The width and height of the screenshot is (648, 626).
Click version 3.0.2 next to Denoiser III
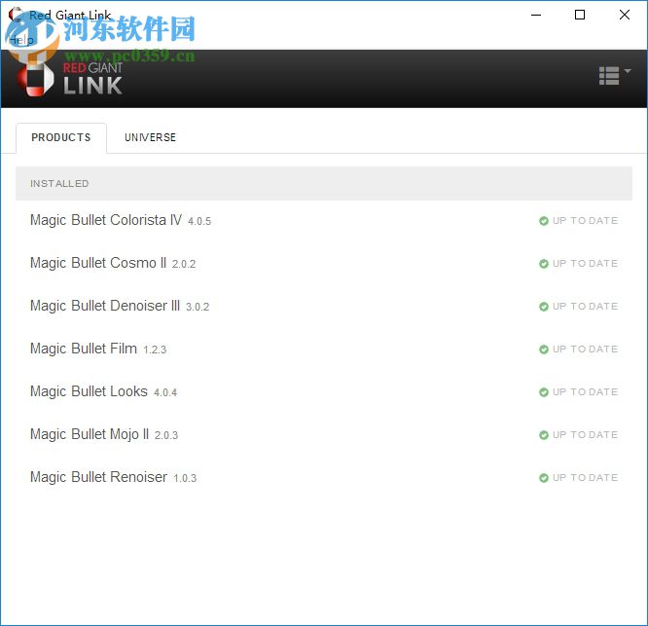point(198,308)
